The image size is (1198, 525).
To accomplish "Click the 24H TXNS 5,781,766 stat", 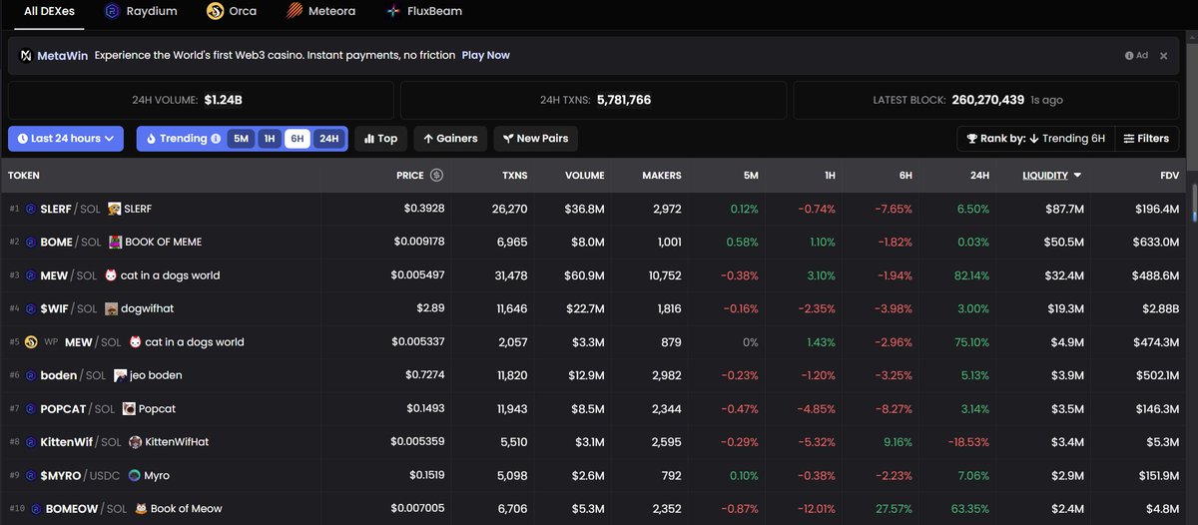I will point(594,101).
